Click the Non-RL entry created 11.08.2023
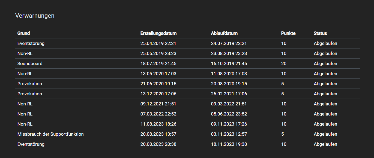 (x=188, y=124)
